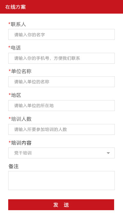Click the 培训人数 label
Screen dimensions: 123x218
tap(21, 119)
